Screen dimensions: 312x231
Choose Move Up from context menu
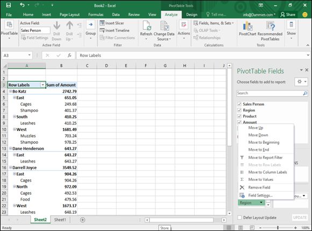[256, 128]
